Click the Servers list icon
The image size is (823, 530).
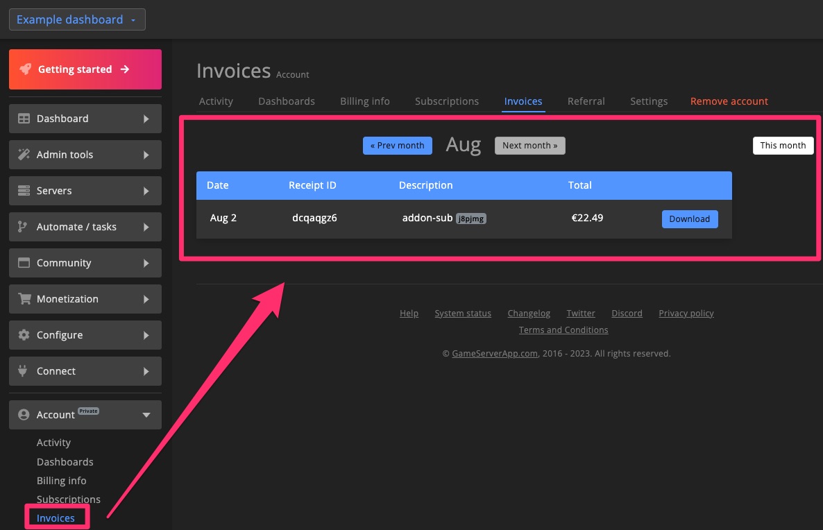(22, 191)
